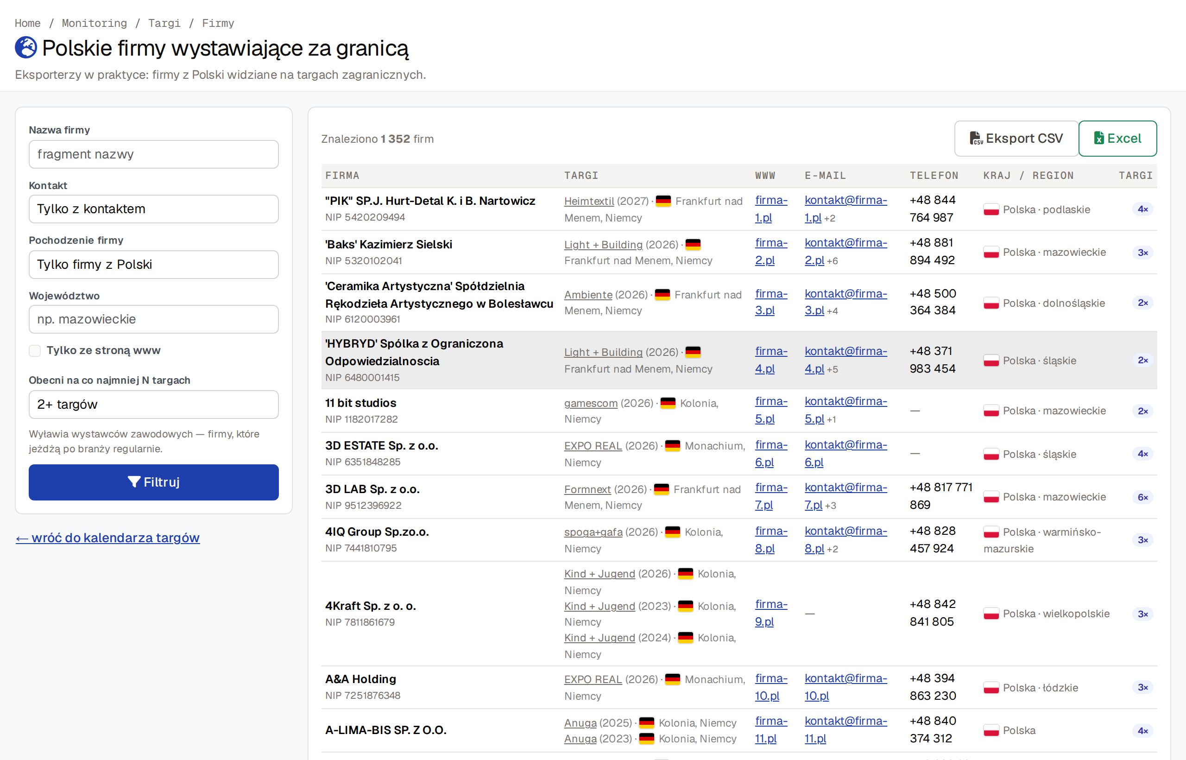The width and height of the screenshot is (1186, 760).
Task: Open the kontakt@firma-7.pl email link
Action: click(845, 496)
